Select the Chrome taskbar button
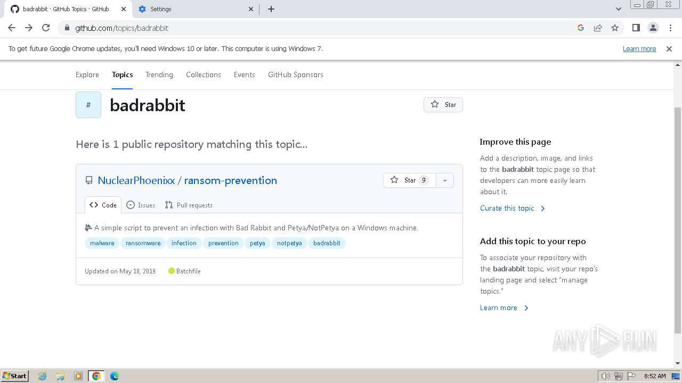The image size is (682, 383). tap(96, 376)
